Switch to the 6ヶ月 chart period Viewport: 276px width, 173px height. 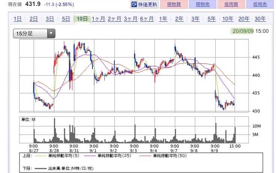tap(147, 19)
